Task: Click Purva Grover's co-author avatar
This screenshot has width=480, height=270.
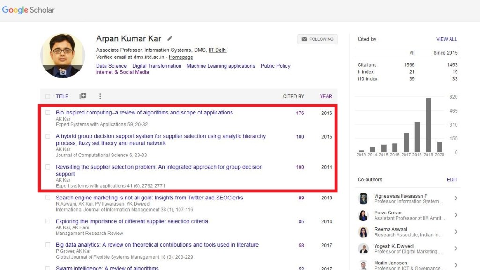Action: tap(363, 215)
